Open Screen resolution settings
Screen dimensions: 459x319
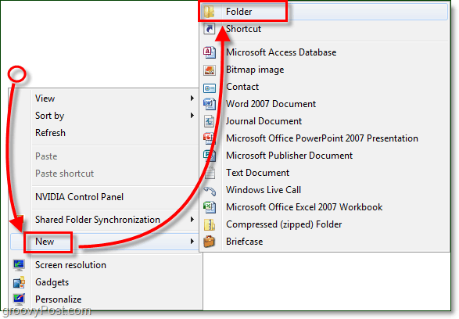click(x=106, y=265)
